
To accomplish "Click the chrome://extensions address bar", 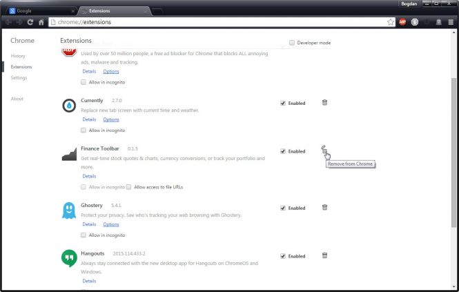I will 207,22.
